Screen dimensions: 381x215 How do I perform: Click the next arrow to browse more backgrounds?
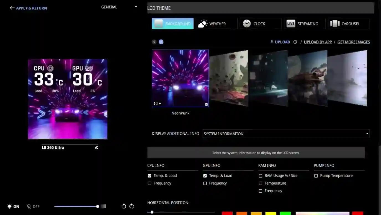click(x=161, y=42)
